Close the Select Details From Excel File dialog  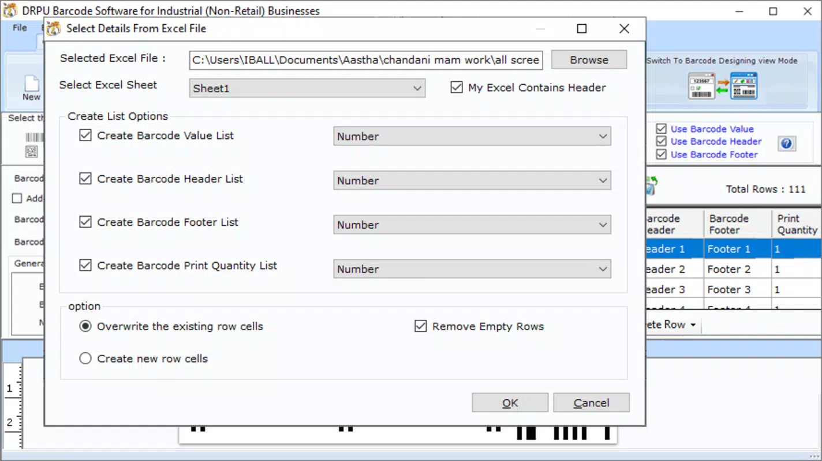tap(624, 29)
